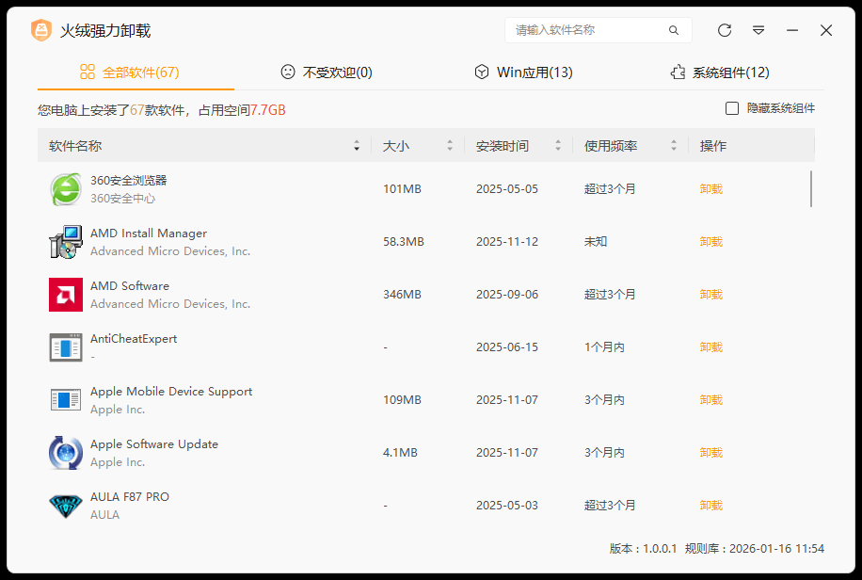Viewport: 862px width, 580px height.
Task: Click the Apple Mobile Device Support icon
Action: pyautogui.click(x=66, y=400)
